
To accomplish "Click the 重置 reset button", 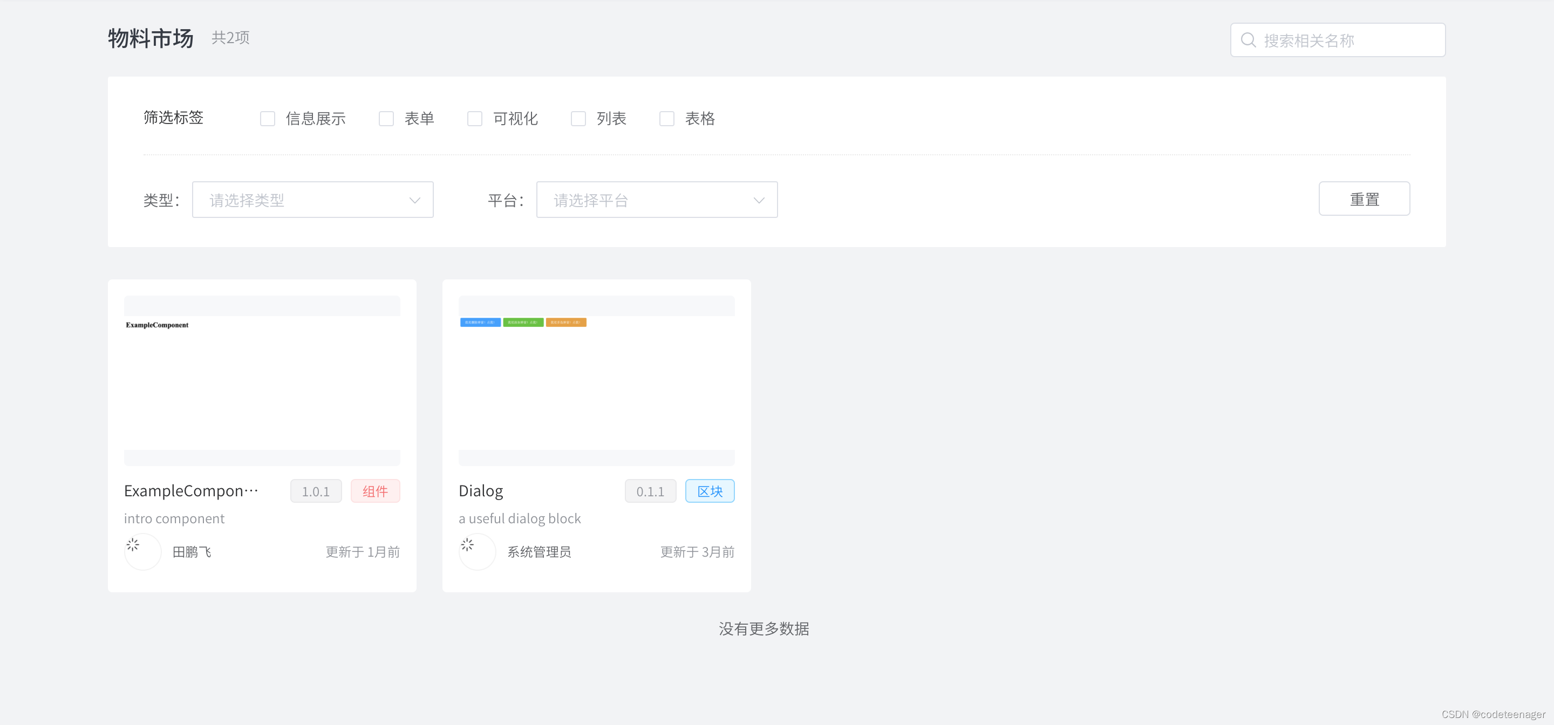I will pyautogui.click(x=1364, y=199).
